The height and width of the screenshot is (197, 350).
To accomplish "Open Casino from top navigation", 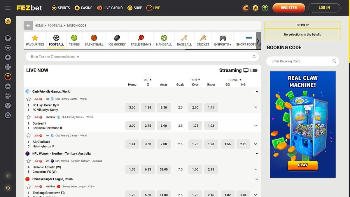I will (x=83, y=8).
